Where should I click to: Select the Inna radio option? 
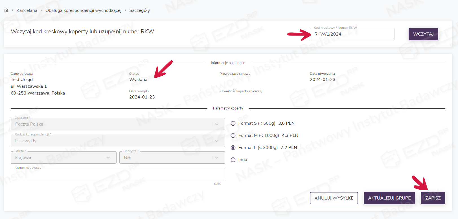click(x=233, y=160)
